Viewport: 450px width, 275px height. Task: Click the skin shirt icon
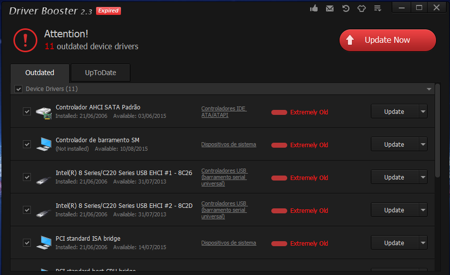(x=361, y=8)
